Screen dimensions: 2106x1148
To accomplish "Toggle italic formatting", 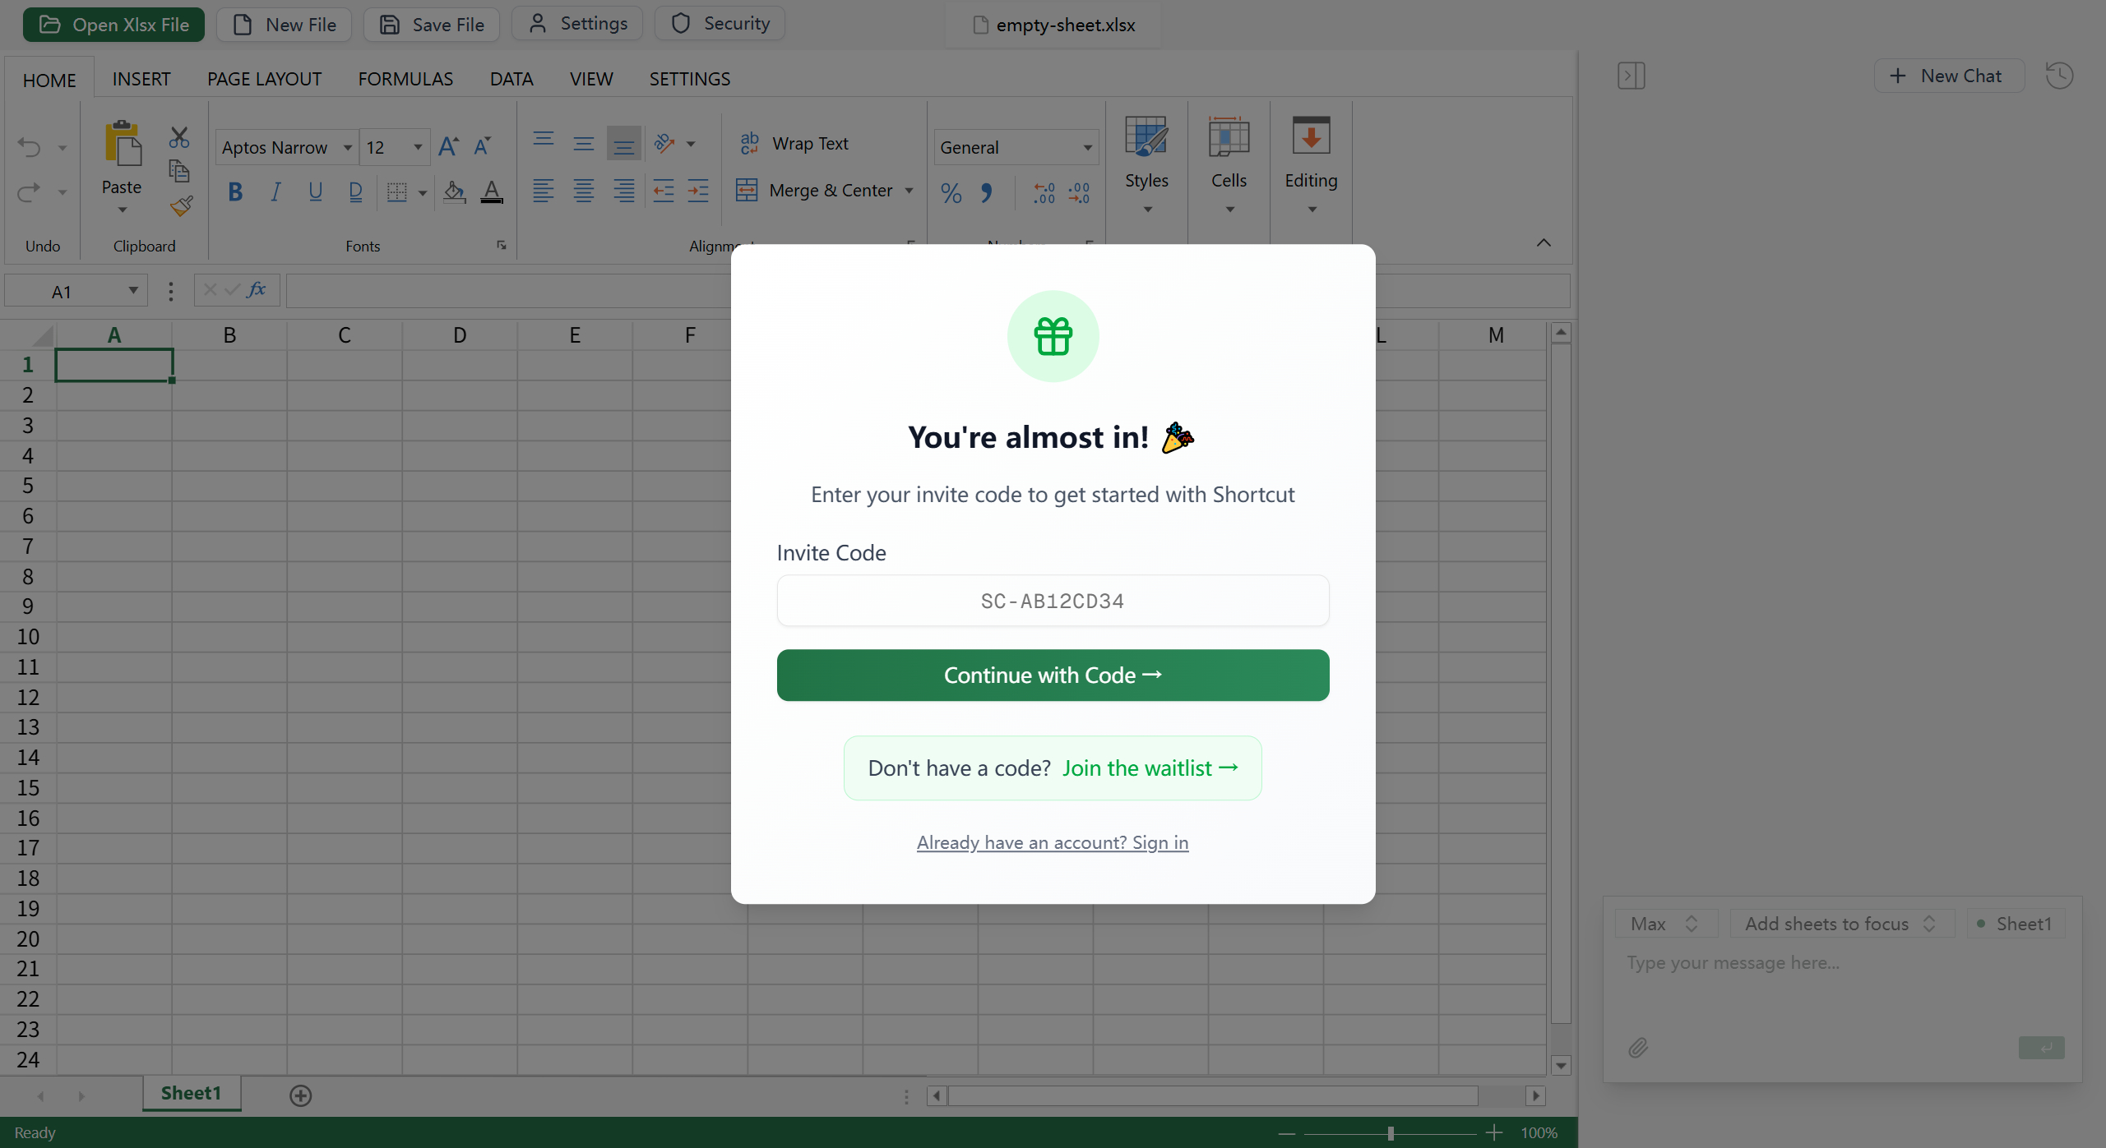I will click(x=275, y=191).
